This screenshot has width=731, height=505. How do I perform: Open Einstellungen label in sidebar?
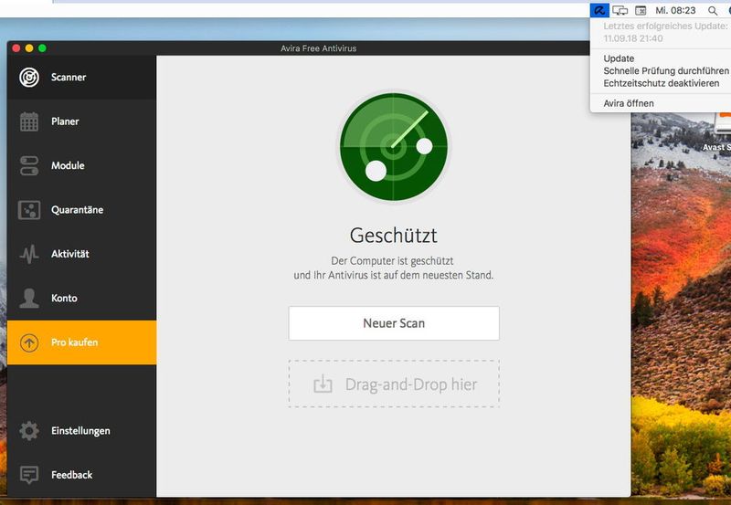80,431
